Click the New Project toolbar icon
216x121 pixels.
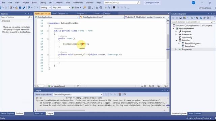click(x=11, y=7)
